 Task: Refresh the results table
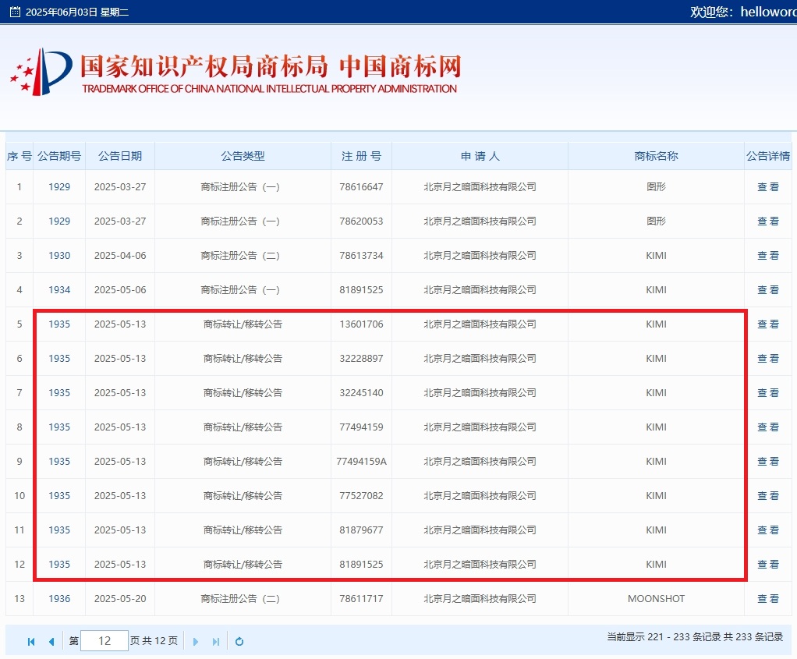[x=239, y=642]
